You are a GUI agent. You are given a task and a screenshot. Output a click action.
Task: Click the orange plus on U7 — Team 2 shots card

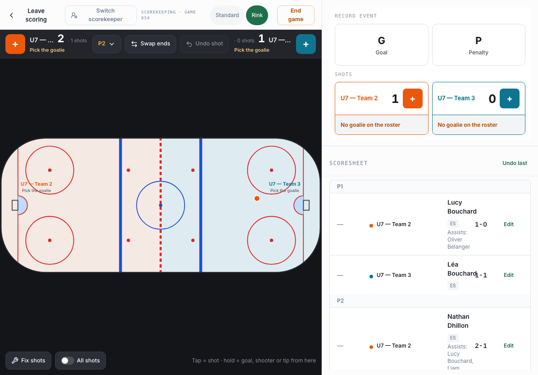[412, 98]
